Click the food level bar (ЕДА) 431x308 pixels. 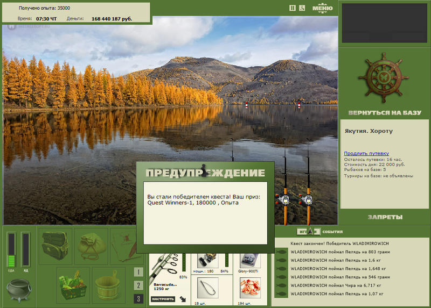[x=11, y=250]
